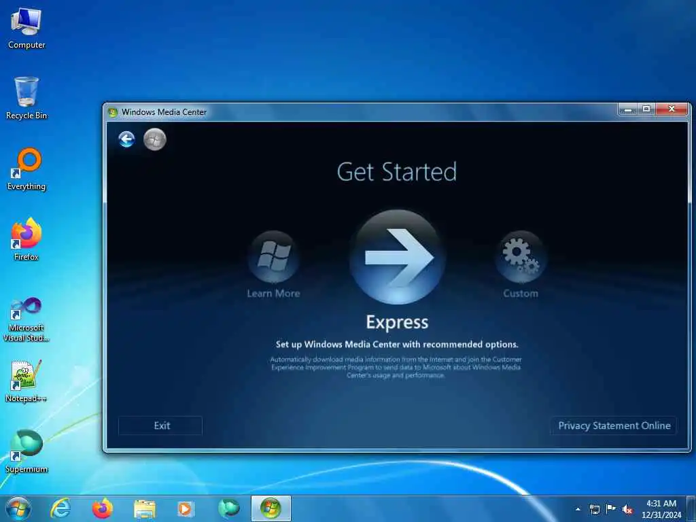This screenshot has height=522, width=696.
Task: Click the Windows Media Center title bar icon
Action: click(x=113, y=112)
